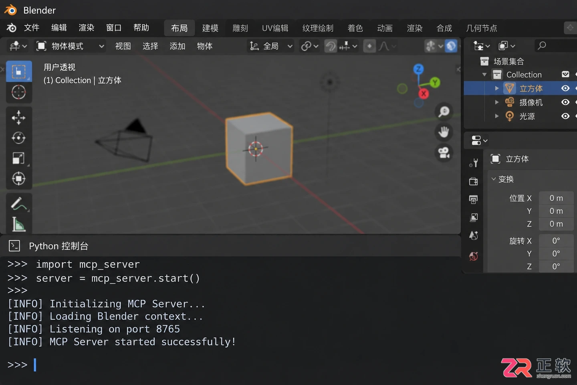Image resolution: width=577 pixels, height=385 pixels.
Task: Open the Tool properties tab
Action: 474,162
